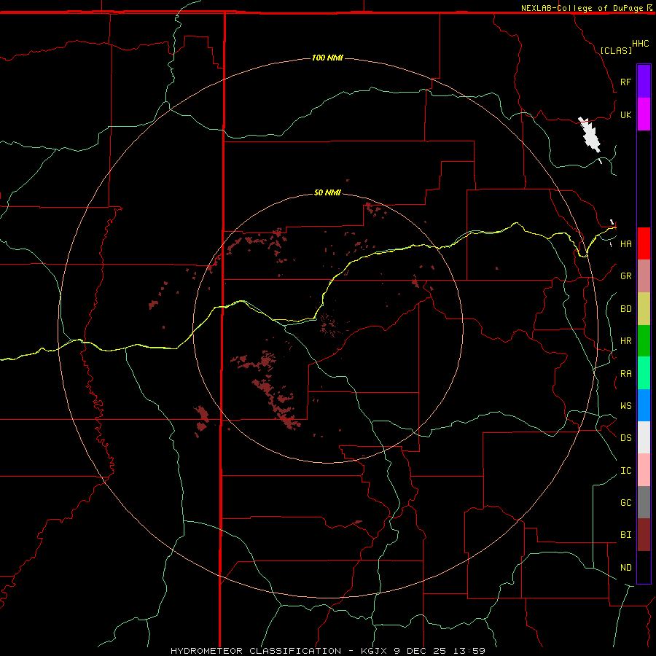Click the DS white legend swatch

(644, 437)
